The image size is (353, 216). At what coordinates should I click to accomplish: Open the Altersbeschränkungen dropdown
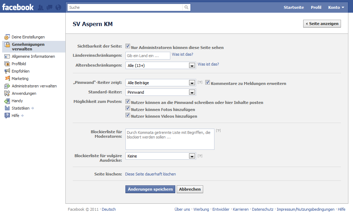pos(160,66)
